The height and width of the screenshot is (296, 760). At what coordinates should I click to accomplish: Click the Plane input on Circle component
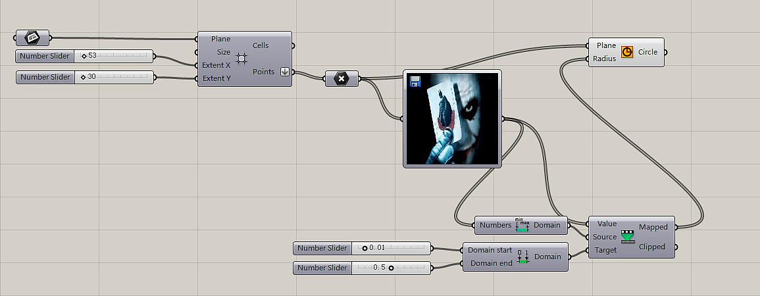coord(606,45)
